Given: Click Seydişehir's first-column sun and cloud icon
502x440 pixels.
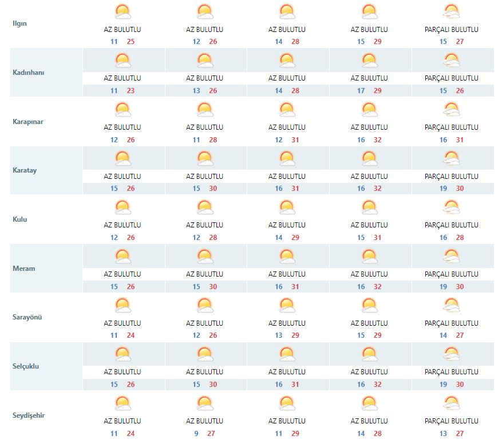Looking at the screenshot, I should pyautogui.click(x=122, y=403).
